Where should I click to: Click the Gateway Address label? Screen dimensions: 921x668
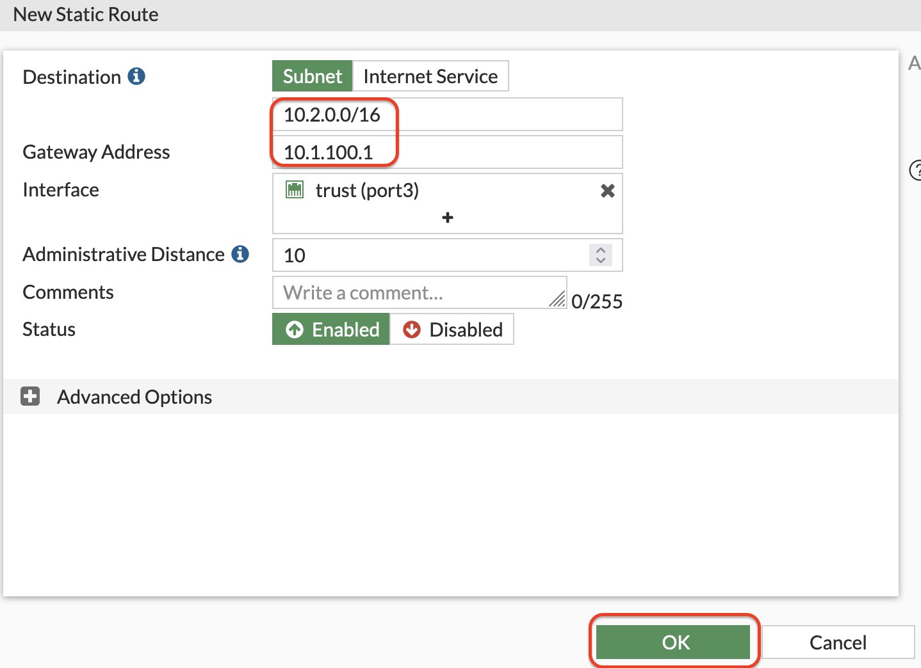pos(96,152)
